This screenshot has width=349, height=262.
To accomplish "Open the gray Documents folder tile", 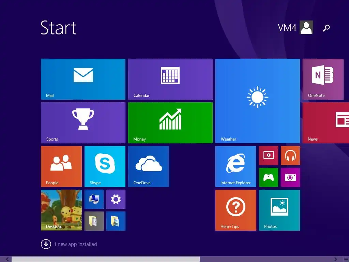I will pyautogui.click(x=94, y=221).
